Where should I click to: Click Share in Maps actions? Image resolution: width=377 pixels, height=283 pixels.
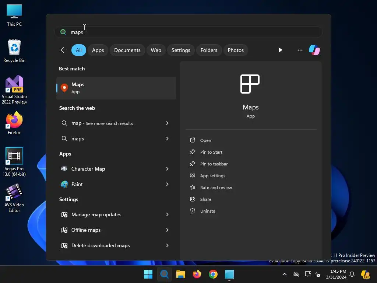[x=205, y=199]
